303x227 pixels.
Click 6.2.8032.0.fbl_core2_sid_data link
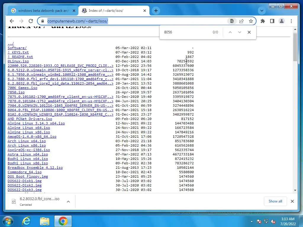[x=60, y=83]
